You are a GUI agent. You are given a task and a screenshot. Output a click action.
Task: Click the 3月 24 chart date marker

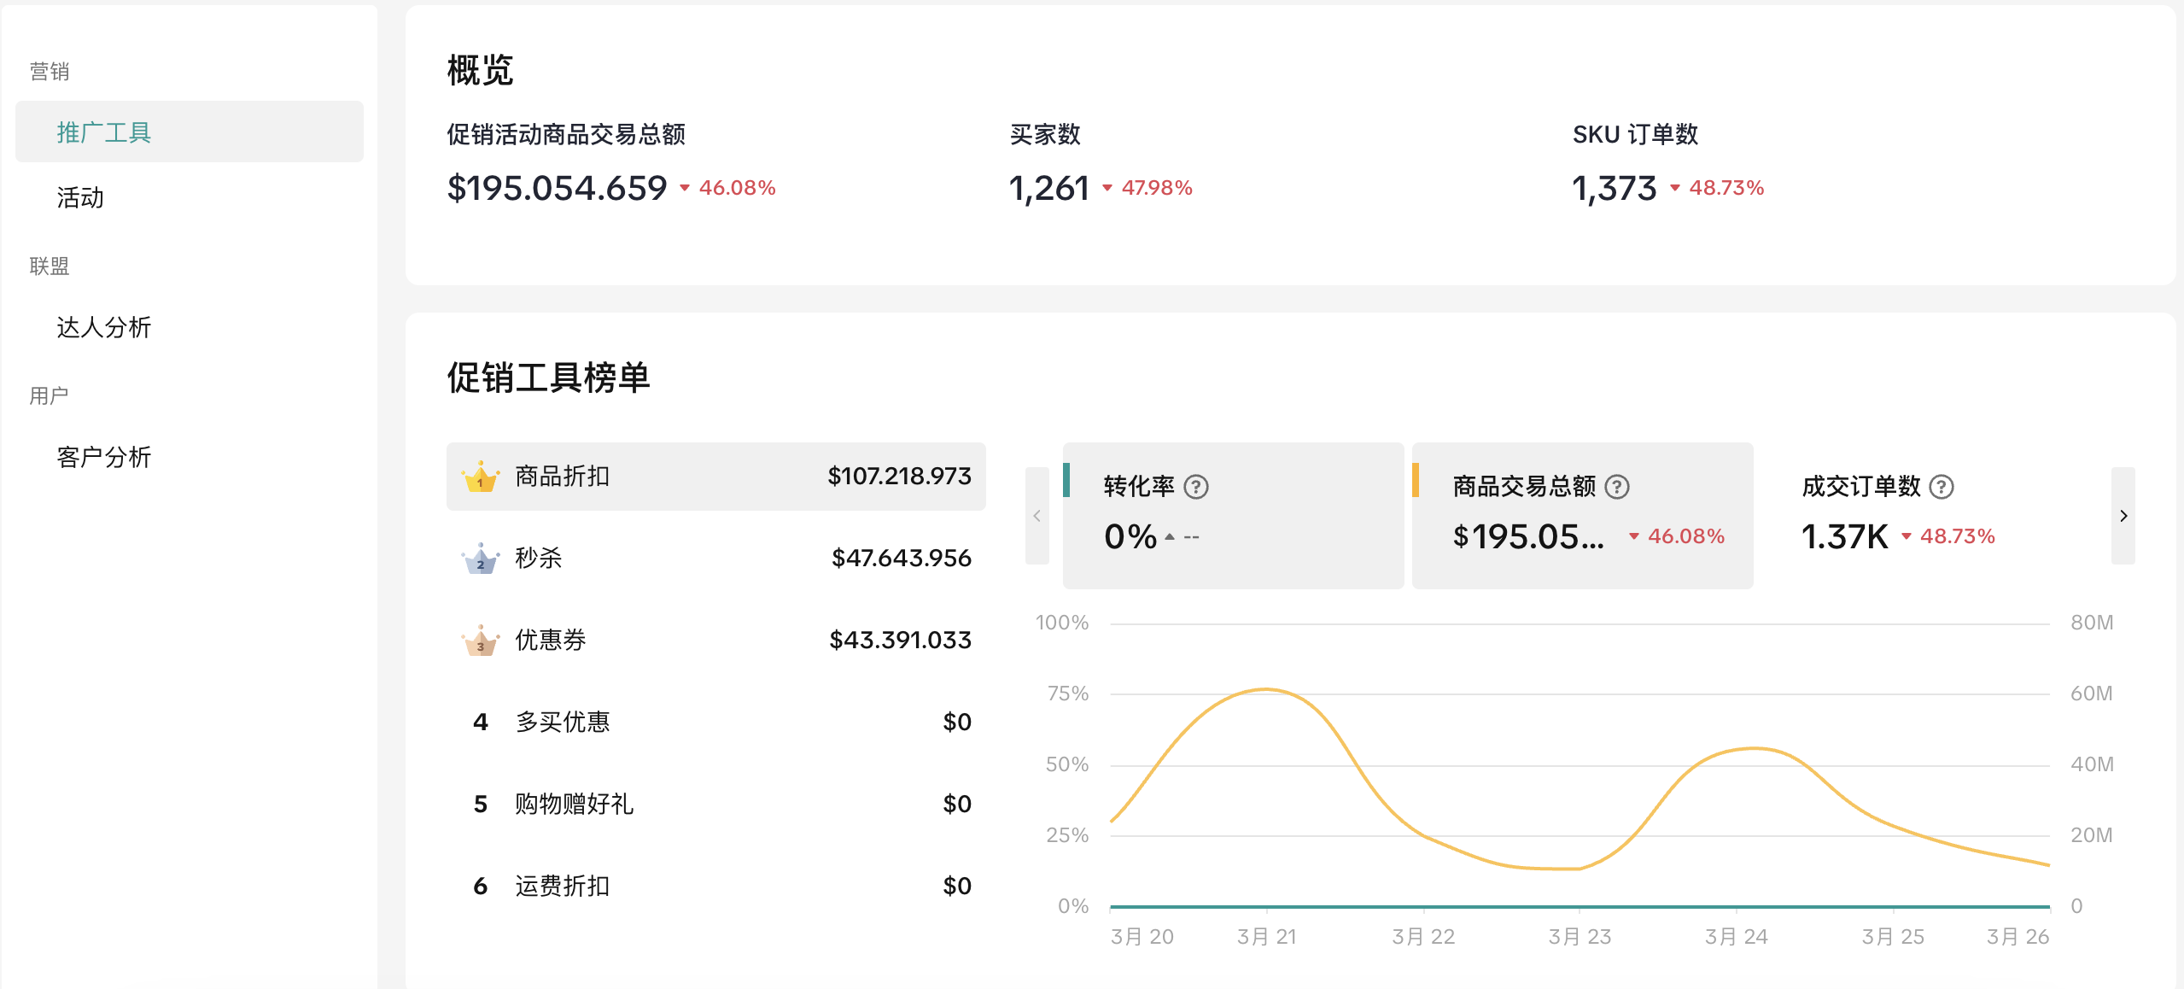(x=1736, y=936)
